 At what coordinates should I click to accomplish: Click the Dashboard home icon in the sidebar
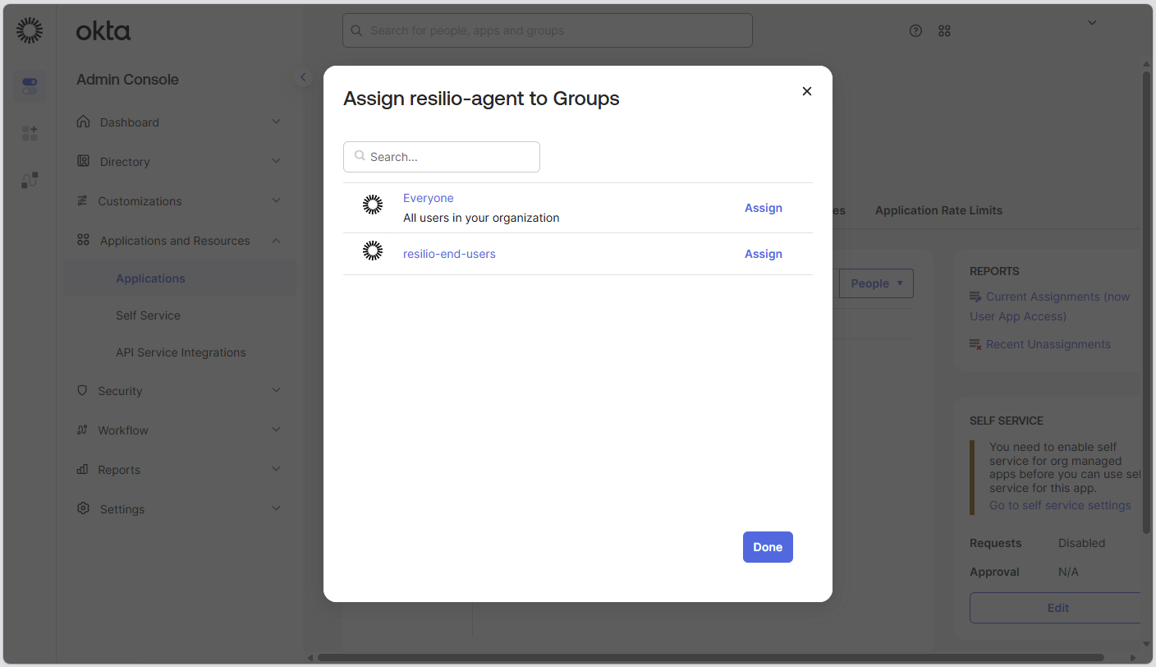pos(83,122)
